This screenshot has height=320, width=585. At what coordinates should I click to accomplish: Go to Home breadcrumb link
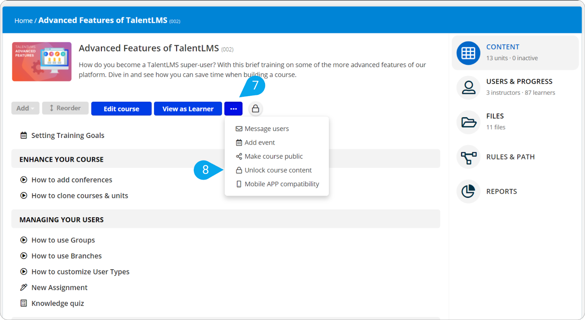[x=23, y=21]
